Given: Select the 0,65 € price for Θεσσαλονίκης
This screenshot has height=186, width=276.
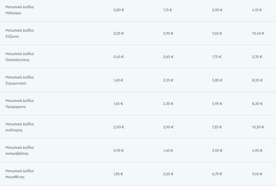Looking at the screenshot, I should (168, 57).
